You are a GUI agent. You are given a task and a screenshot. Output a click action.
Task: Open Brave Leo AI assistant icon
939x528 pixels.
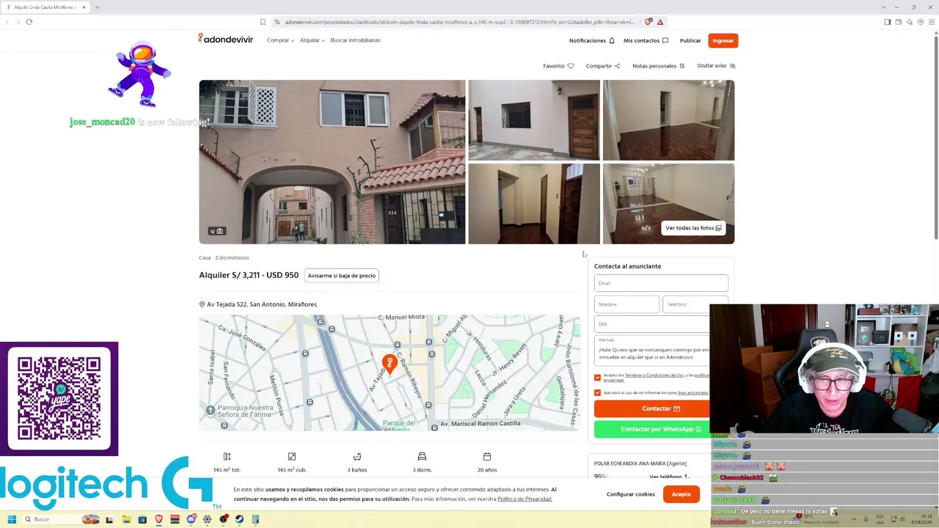(x=910, y=22)
